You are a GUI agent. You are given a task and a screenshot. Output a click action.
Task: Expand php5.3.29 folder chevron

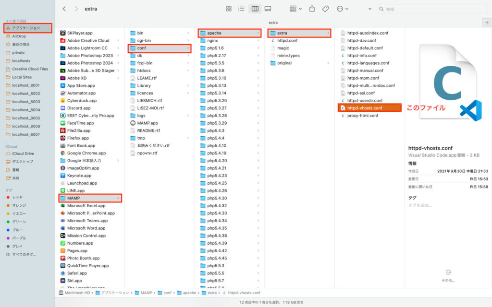point(258,123)
